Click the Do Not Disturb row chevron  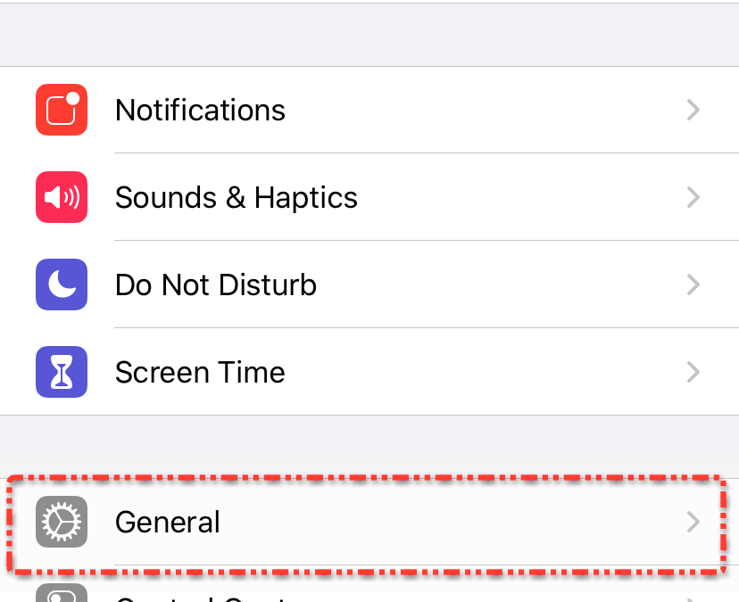[x=693, y=285]
